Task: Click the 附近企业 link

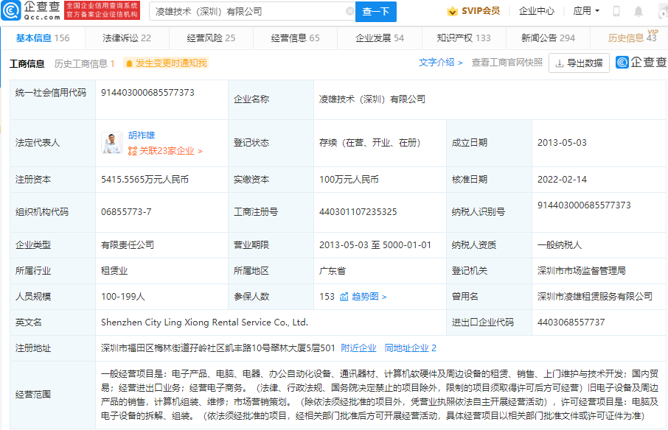Action: (358, 348)
